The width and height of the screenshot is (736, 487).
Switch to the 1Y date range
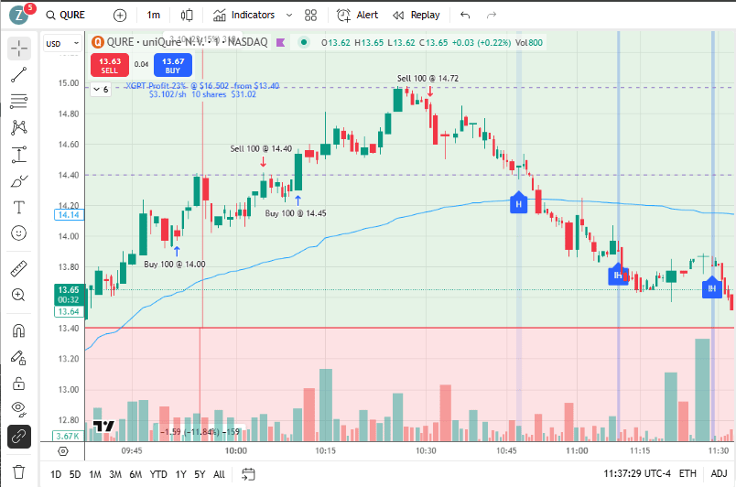click(x=180, y=474)
